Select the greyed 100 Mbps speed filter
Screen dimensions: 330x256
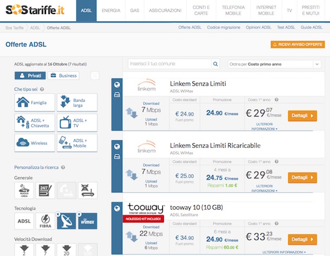pyautogui.click(x=88, y=250)
